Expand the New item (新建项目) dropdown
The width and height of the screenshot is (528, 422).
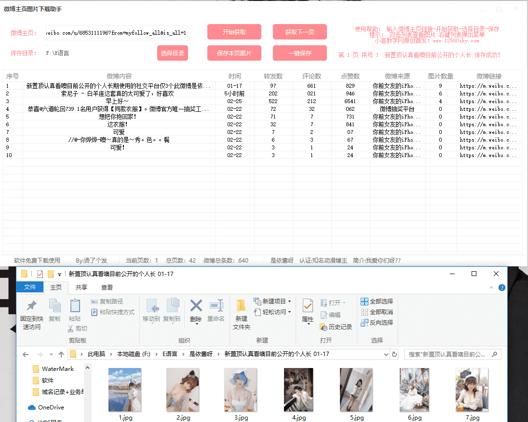tap(289, 302)
